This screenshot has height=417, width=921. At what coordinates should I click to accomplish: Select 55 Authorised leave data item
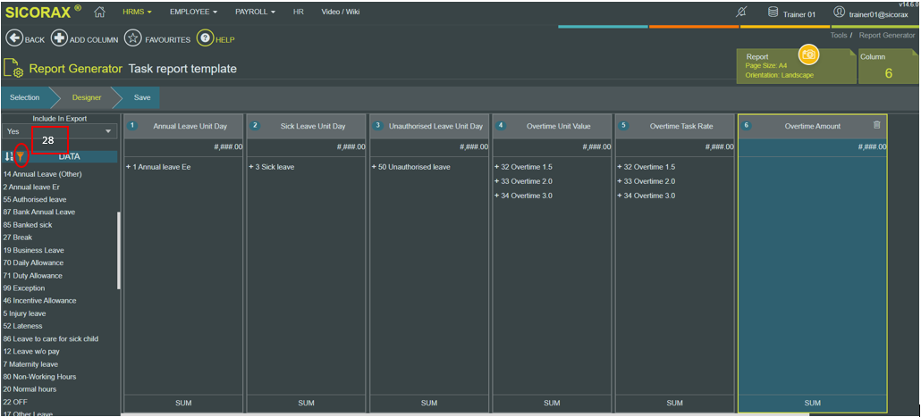point(35,199)
